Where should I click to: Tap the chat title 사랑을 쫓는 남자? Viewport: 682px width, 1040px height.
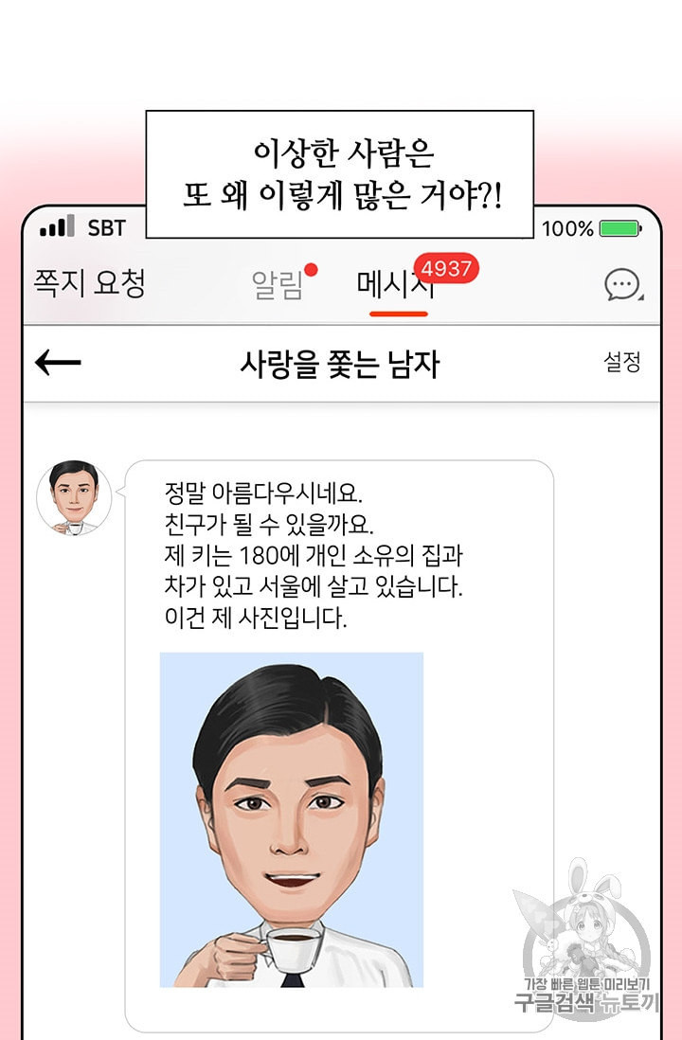point(340,364)
